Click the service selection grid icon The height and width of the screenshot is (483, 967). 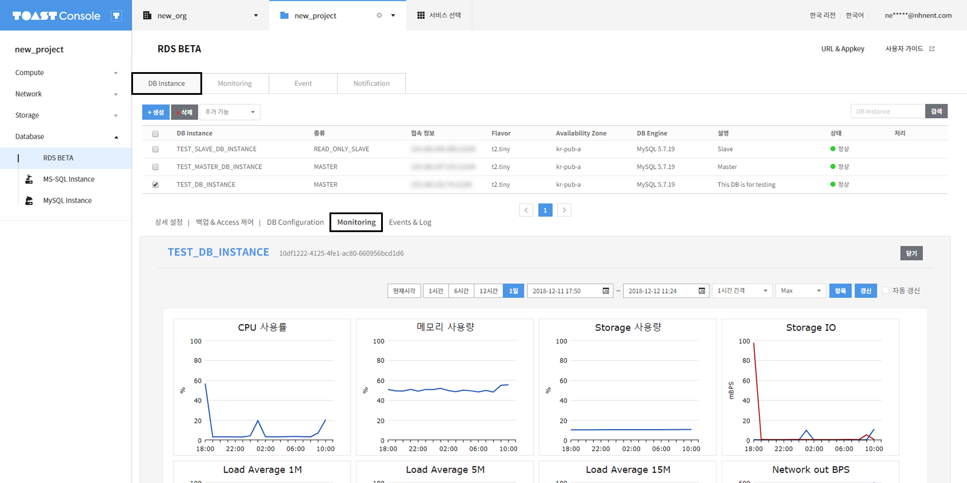pos(421,15)
